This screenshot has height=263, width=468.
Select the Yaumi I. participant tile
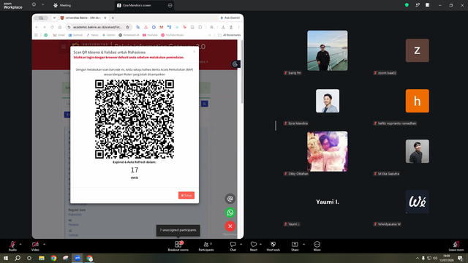point(328,202)
